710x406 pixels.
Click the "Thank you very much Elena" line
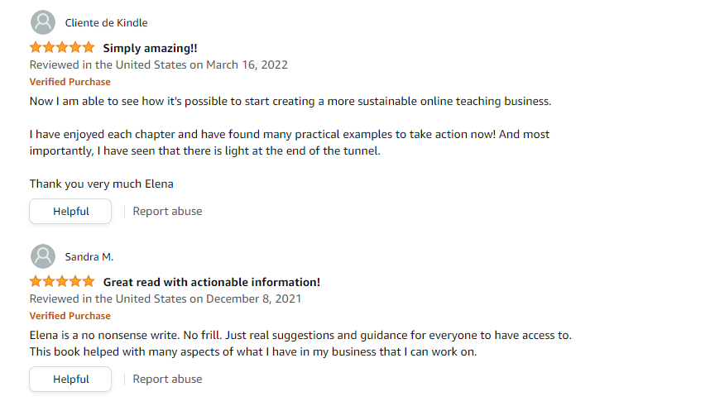click(102, 184)
